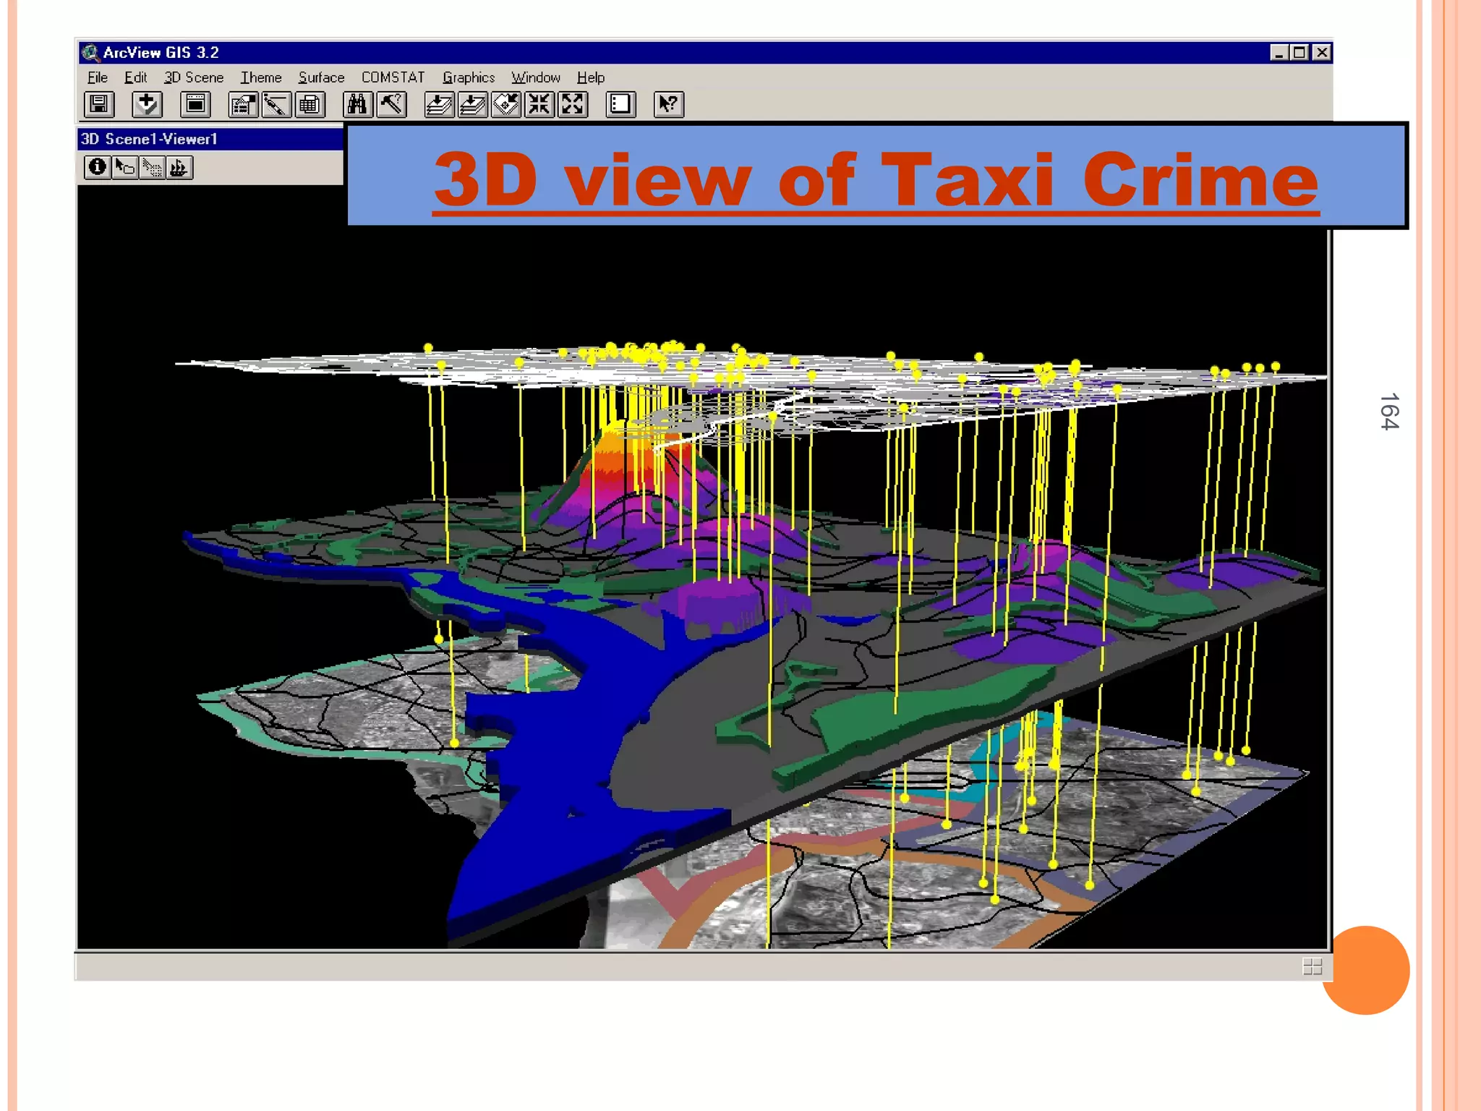Click the Save project toolbar icon
Viewport: 1481px width, 1111px height.
[x=99, y=105]
